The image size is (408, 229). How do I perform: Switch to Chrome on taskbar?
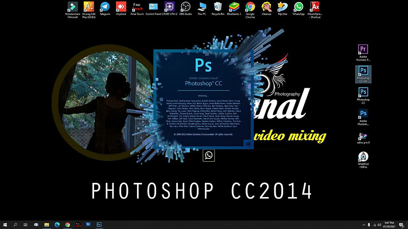click(x=67, y=224)
